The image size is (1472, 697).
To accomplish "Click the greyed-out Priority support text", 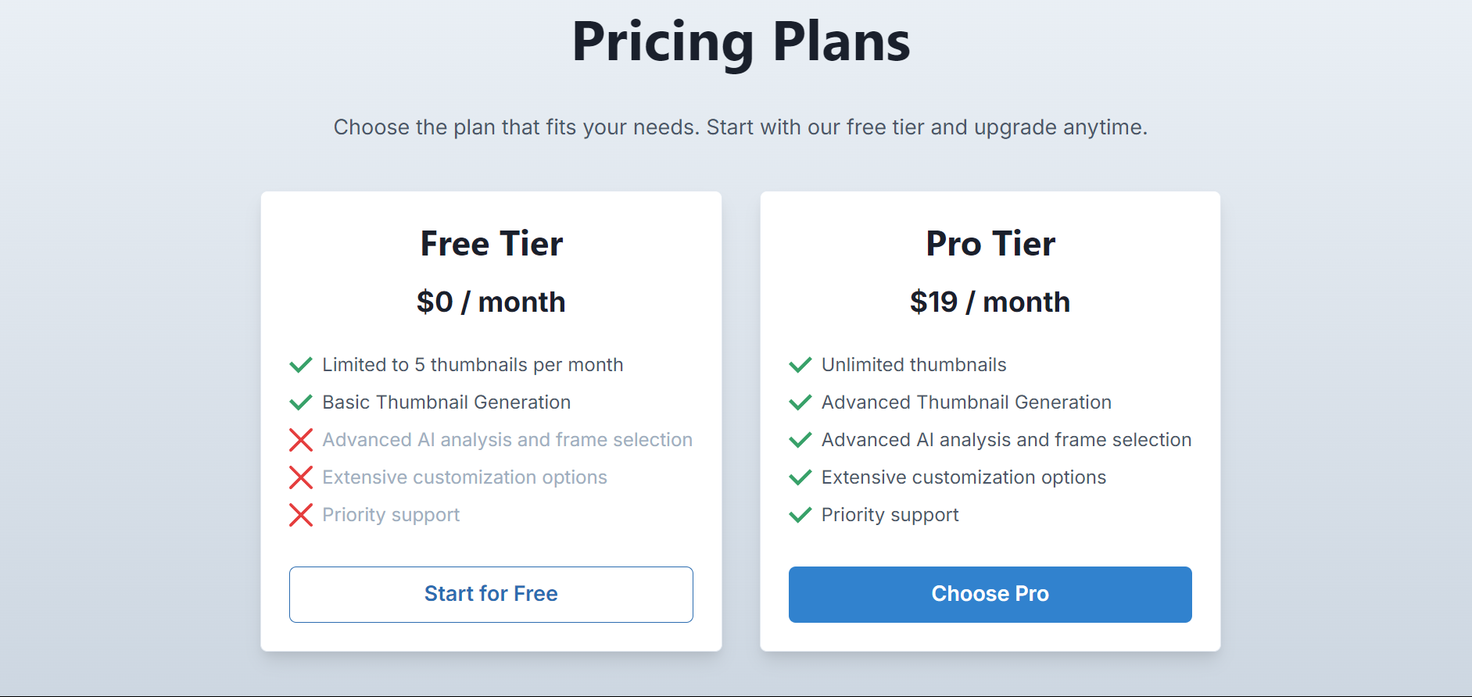I will (391, 515).
